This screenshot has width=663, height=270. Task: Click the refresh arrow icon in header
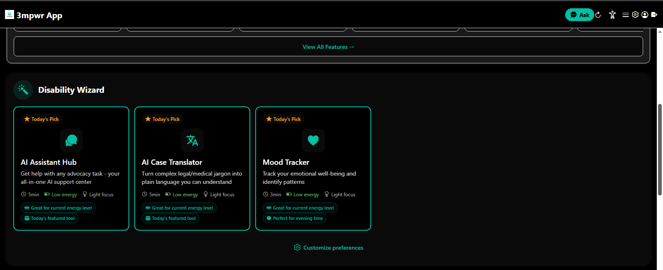coord(598,15)
